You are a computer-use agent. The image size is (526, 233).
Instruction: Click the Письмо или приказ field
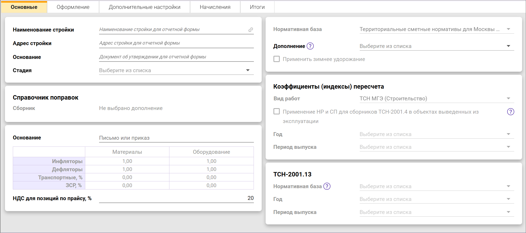click(176, 138)
